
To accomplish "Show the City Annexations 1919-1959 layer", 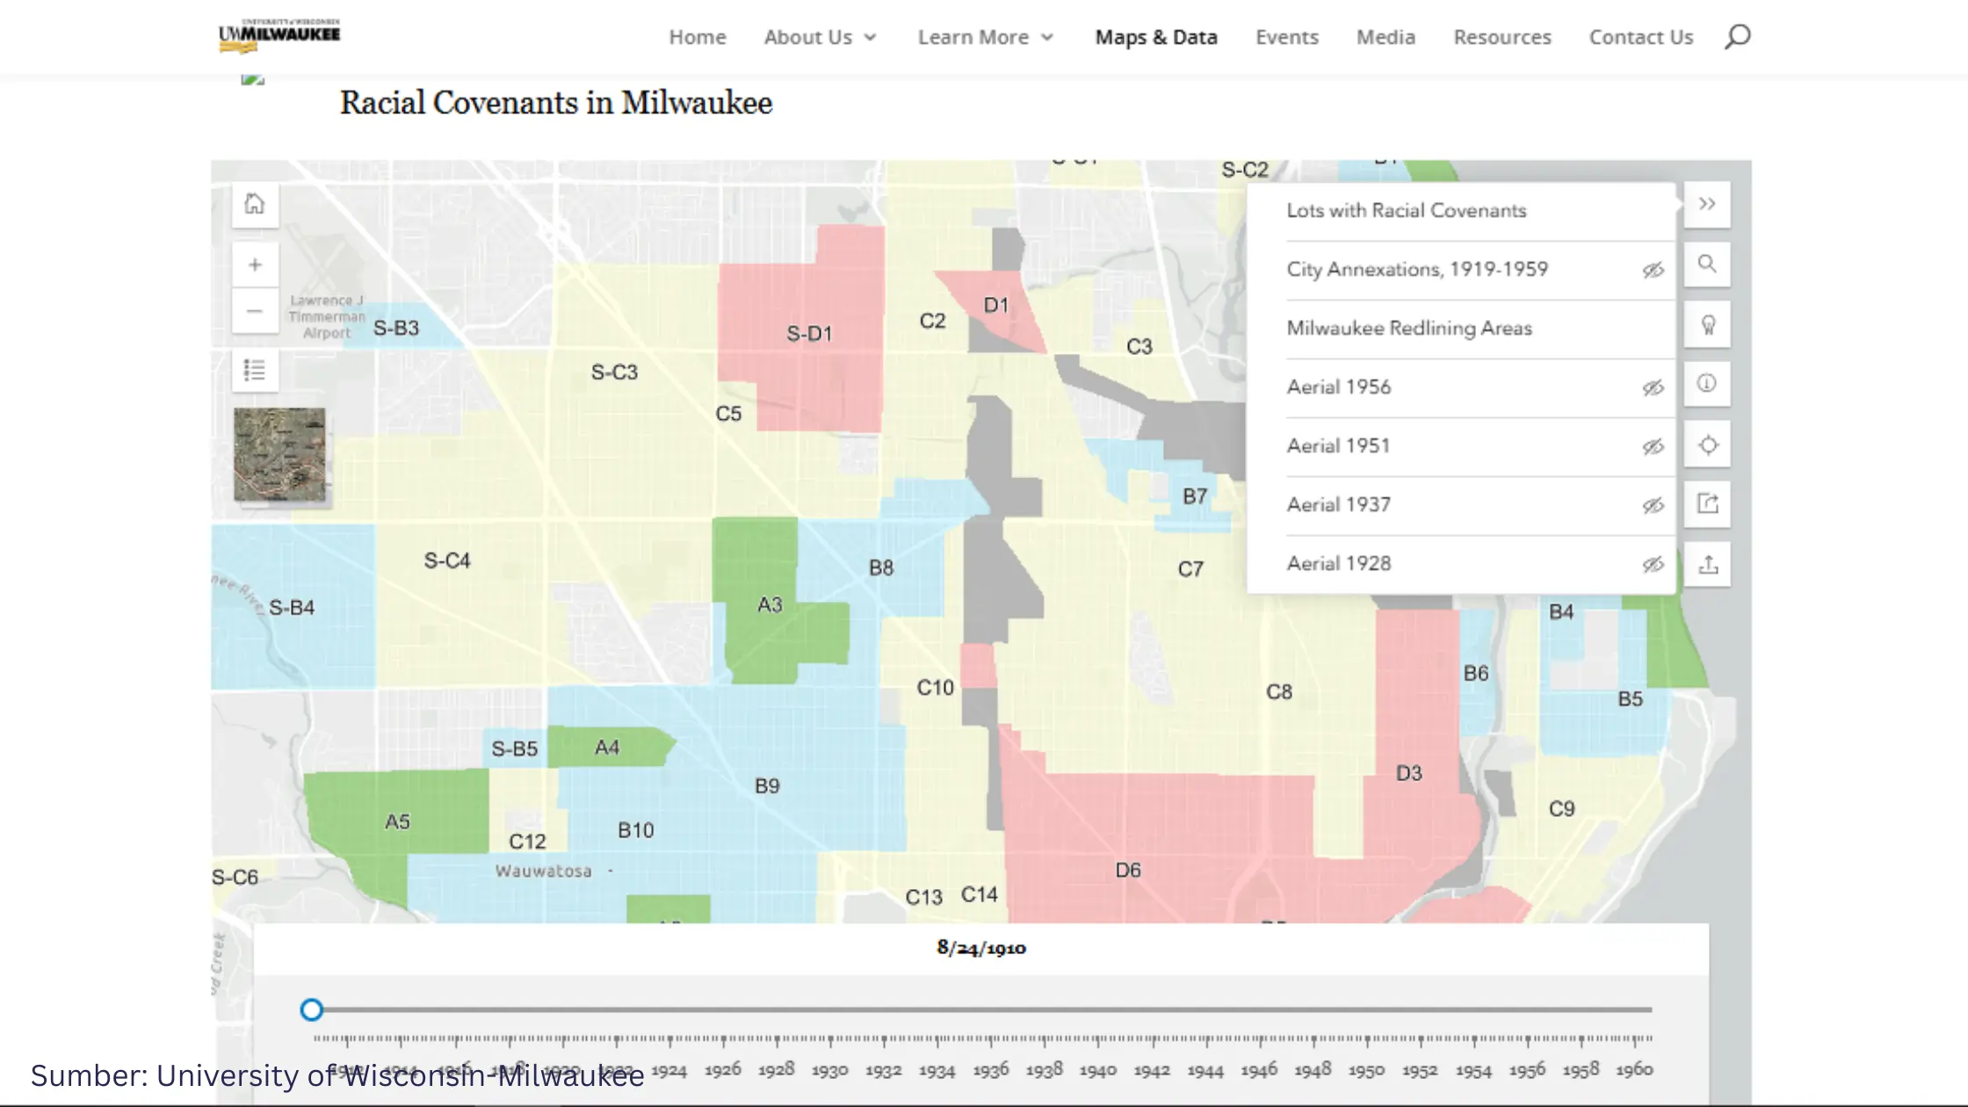I will 1653,270.
